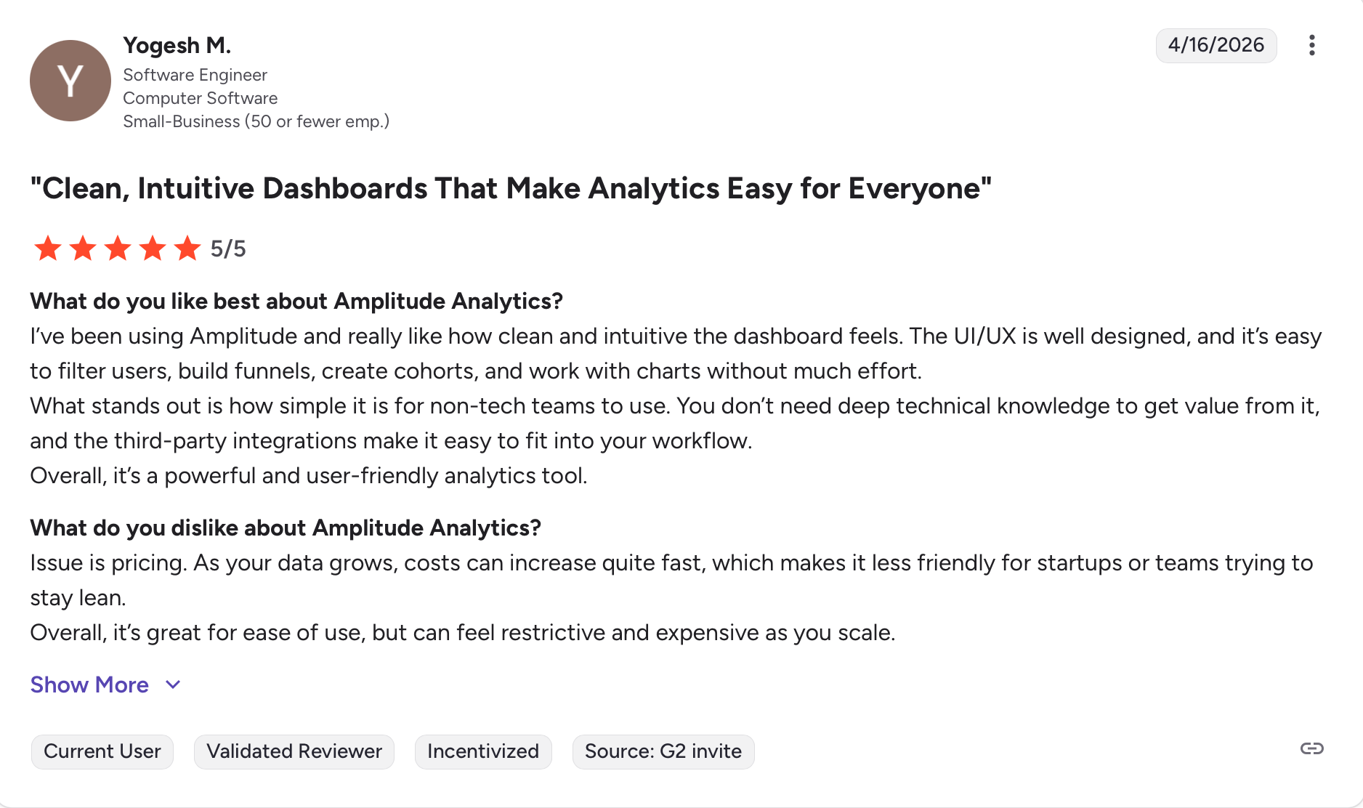Viewport: 1363px width, 808px height.
Task: Open the three-dot more options menu
Action: (1311, 45)
